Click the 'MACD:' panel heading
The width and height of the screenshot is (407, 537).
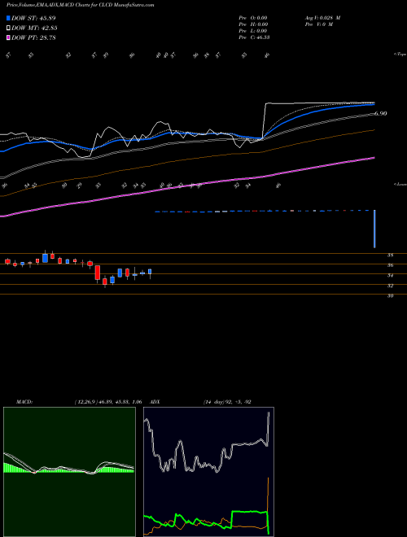click(x=24, y=402)
